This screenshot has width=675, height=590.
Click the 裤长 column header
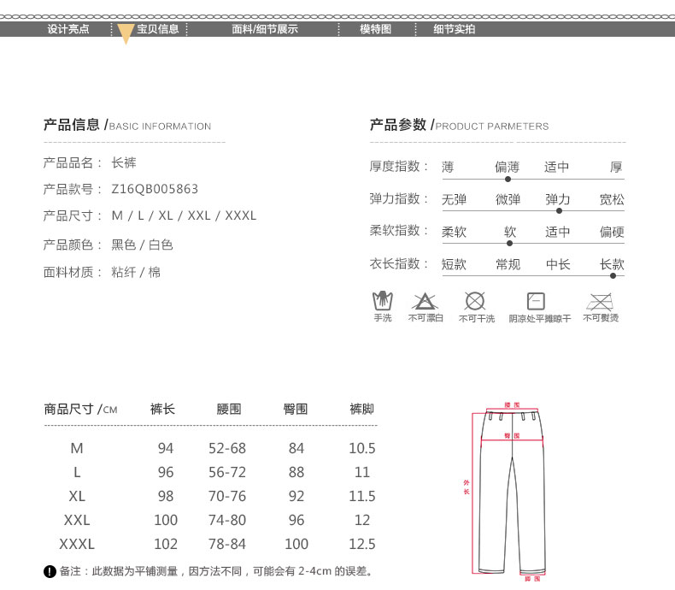(162, 409)
